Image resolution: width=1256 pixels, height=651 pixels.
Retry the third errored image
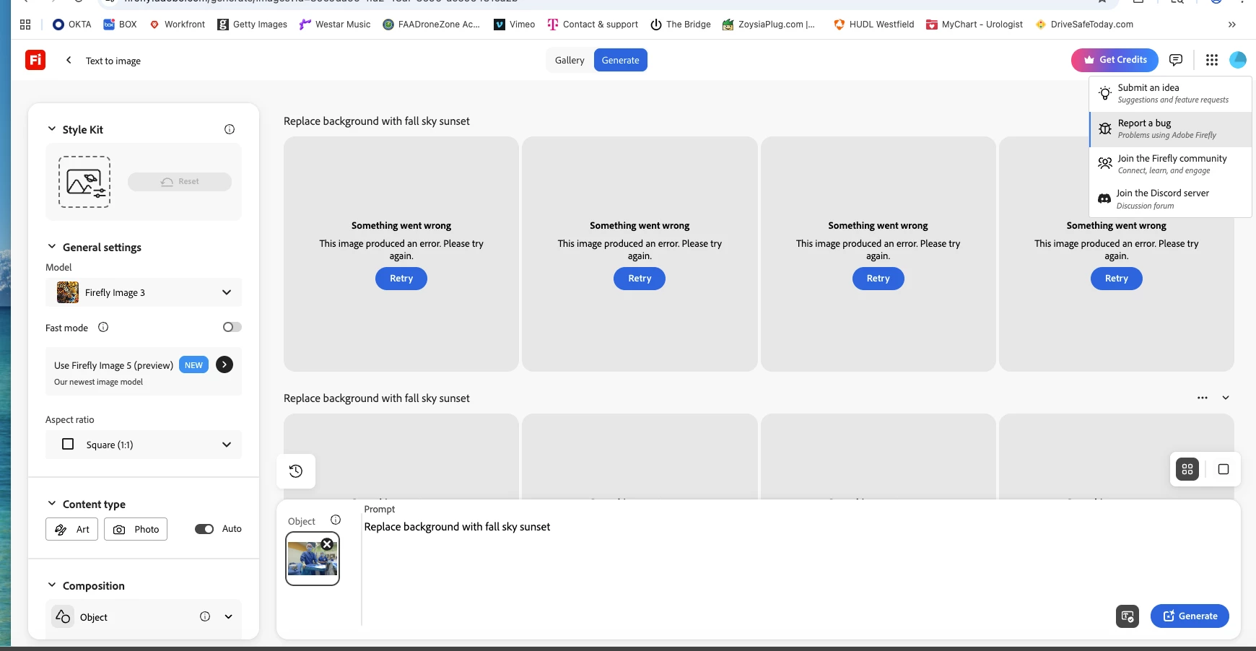pos(878,279)
